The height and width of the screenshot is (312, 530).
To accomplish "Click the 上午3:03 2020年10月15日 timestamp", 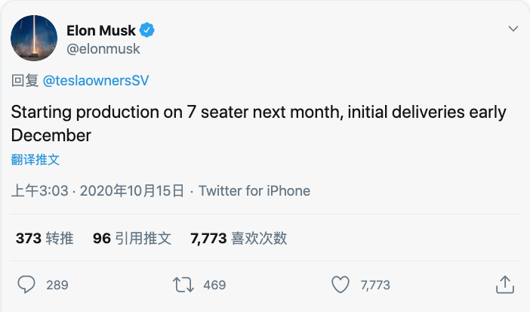I will [x=97, y=191].
